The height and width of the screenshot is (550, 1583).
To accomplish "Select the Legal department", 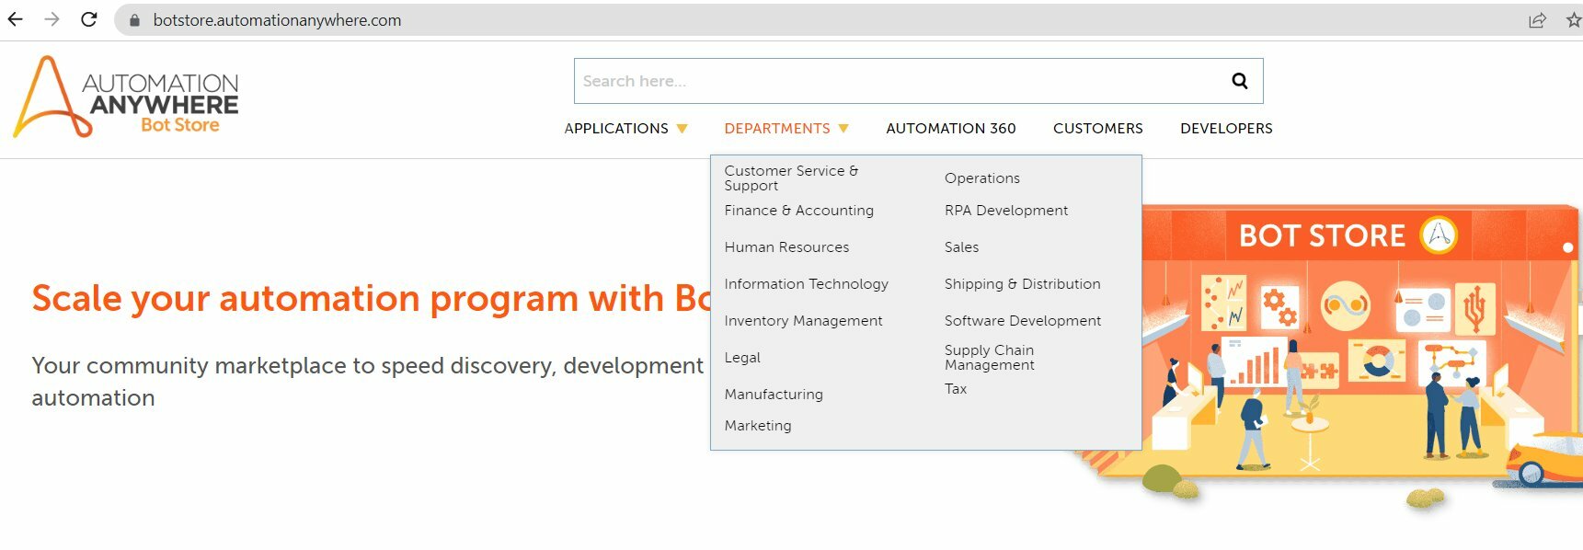I will point(742,358).
